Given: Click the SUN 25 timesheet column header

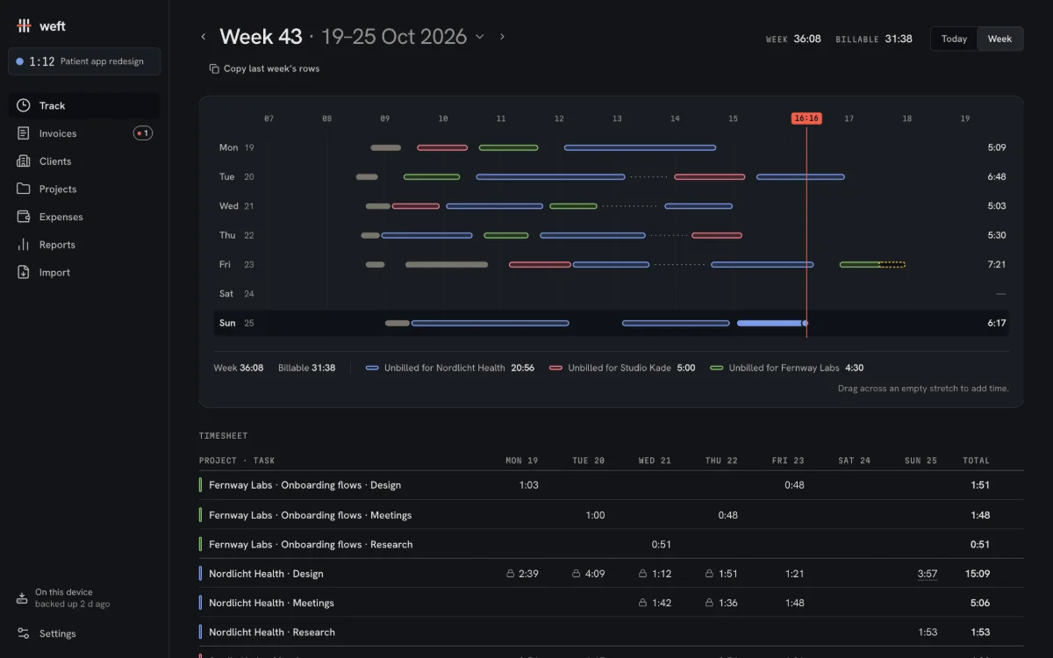Looking at the screenshot, I should (x=920, y=461).
